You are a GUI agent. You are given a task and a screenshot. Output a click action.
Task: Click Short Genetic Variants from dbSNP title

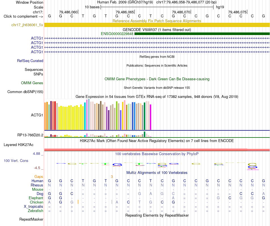(x=157, y=88)
